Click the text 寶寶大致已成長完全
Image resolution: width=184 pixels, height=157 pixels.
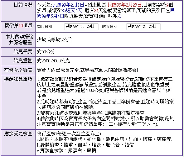(58, 70)
